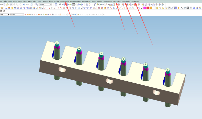Click the search magnifier in command finder
The width and height of the screenshot is (202, 119).
(x=51, y=5)
